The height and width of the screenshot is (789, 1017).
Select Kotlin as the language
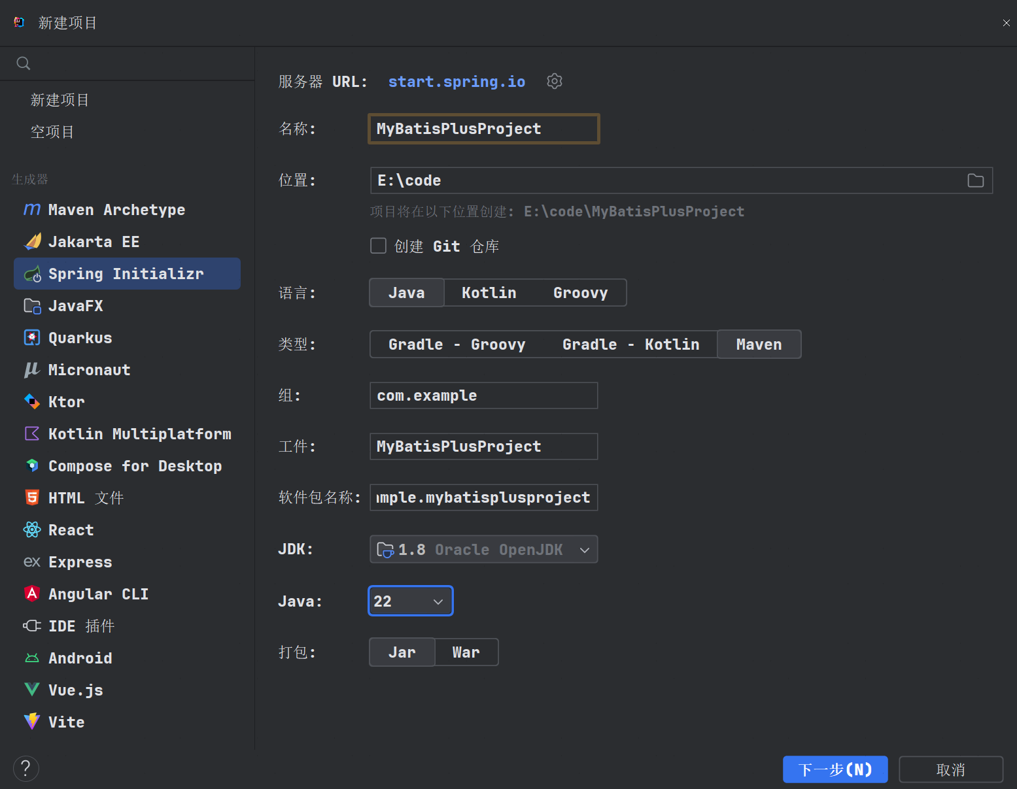489,293
